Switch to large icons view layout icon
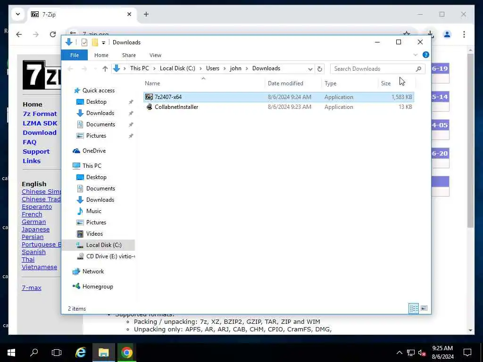Image resolution: width=483 pixels, height=362 pixels. pos(424,308)
